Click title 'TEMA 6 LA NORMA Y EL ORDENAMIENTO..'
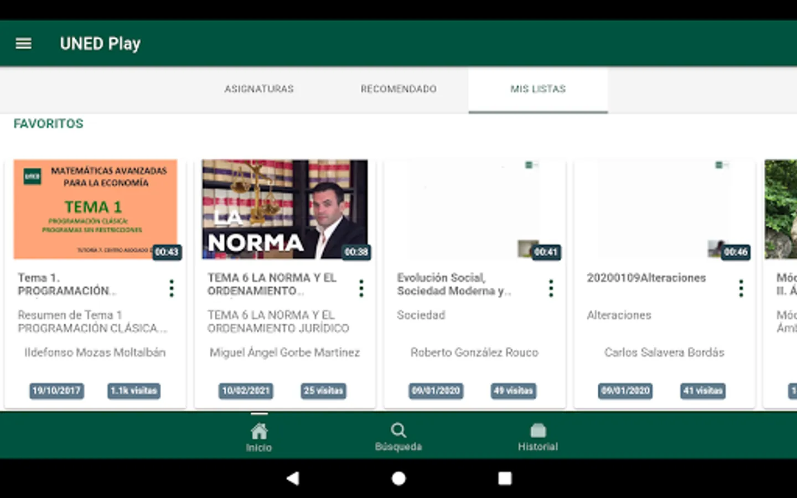Viewport: 797px width, 498px height. 272,284
